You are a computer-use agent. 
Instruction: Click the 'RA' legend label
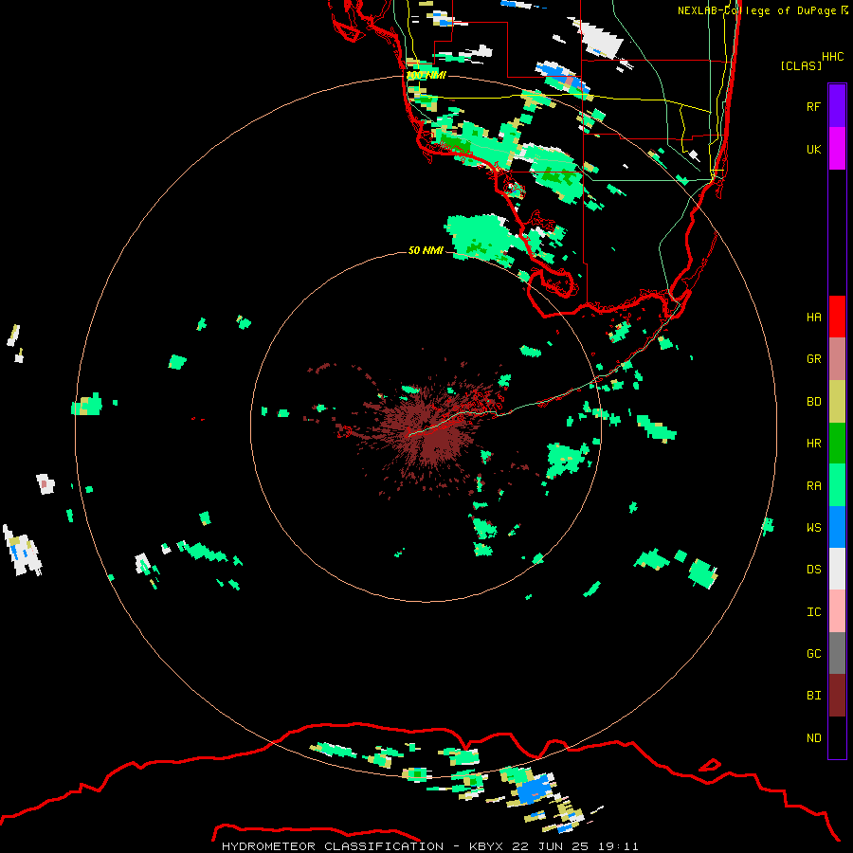[x=813, y=486]
